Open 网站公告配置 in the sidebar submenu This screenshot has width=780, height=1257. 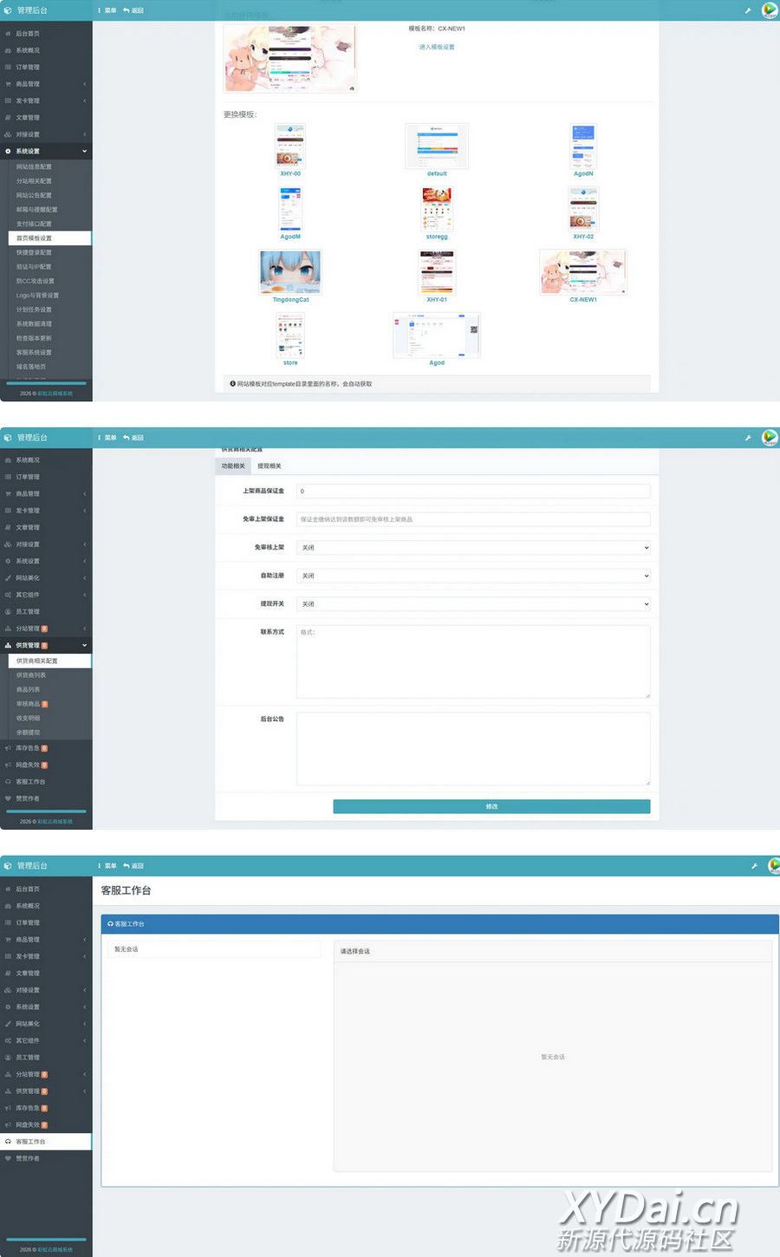34,195
